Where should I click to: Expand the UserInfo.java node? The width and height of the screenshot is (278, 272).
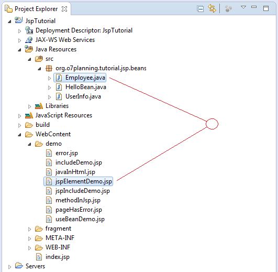click(x=49, y=97)
